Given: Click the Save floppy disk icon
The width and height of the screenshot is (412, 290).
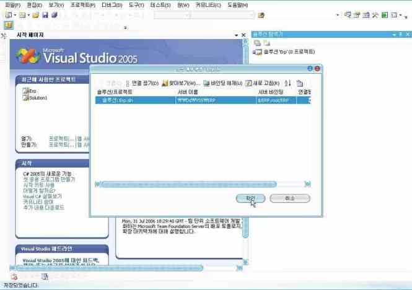Looking at the screenshot, I should (45, 15).
